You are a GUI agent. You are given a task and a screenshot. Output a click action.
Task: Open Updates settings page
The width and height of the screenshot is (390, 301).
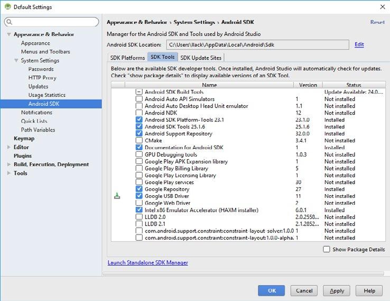click(38, 86)
